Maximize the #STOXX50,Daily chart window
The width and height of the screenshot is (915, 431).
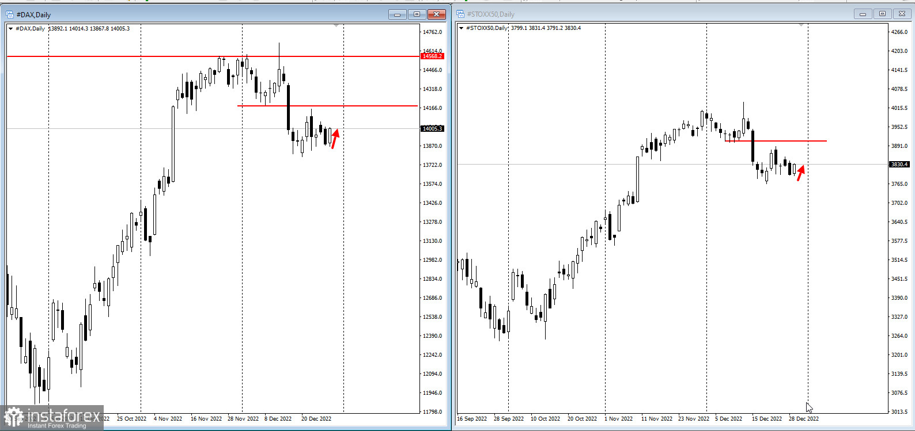(x=882, y=14)
